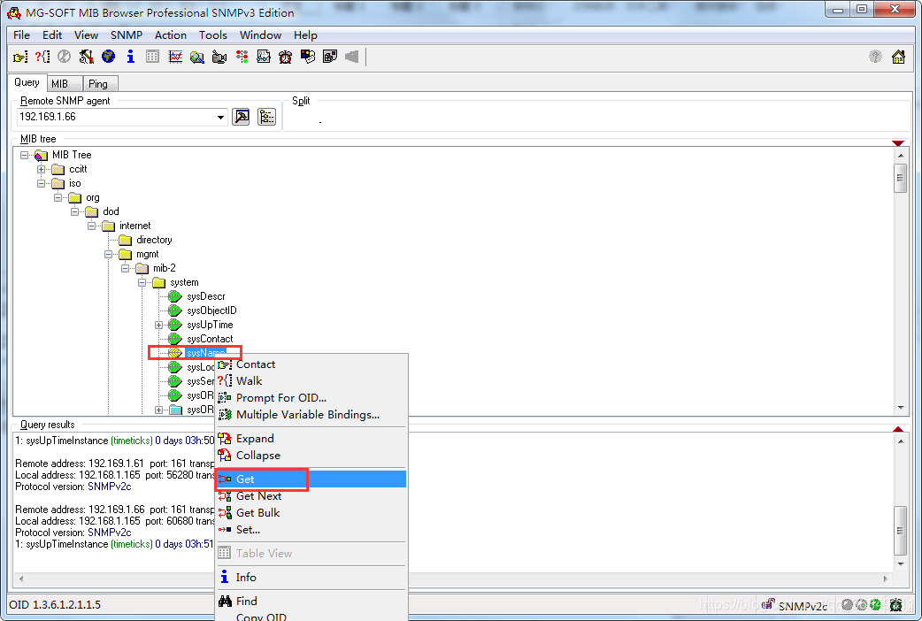Collapse the MIB Tree root node
922x621 pixels.
coord(24,156)
